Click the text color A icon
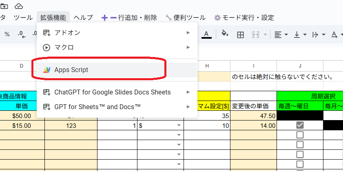This screenshot has height=171, width=343. [x=206, y=34]
